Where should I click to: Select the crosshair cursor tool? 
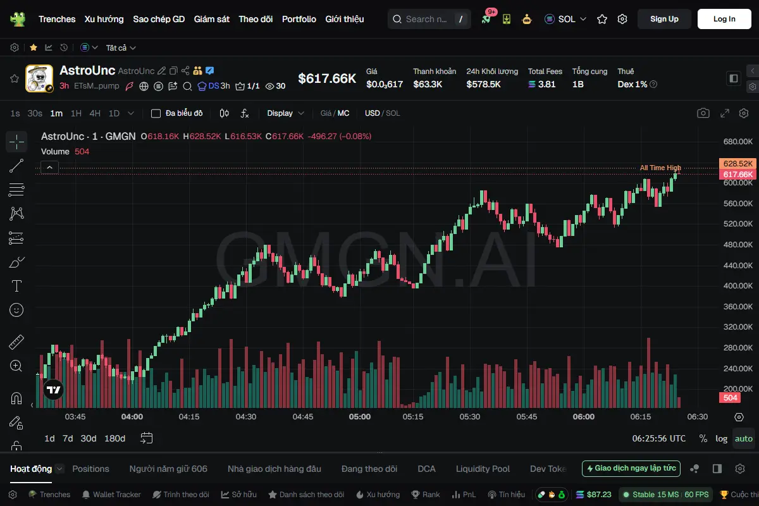[16, 142]
